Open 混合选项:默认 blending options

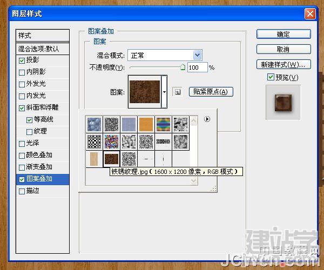click(43, 49)
